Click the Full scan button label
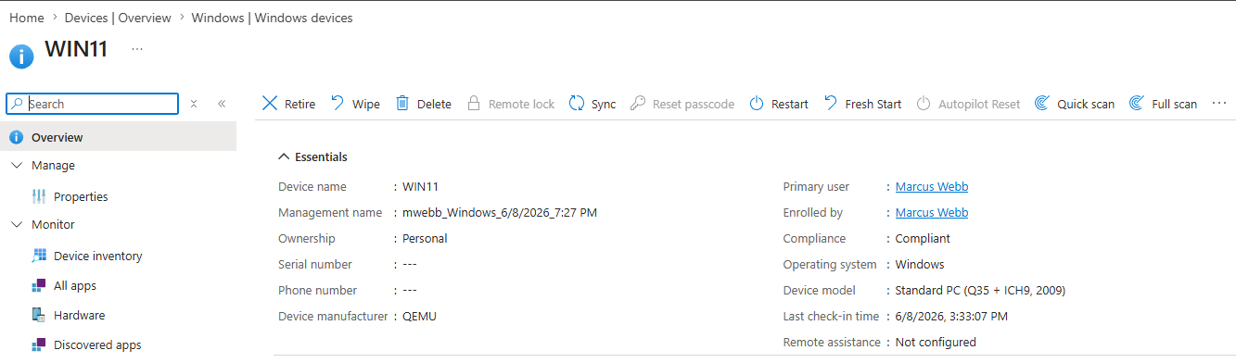Screen dimensions: 1236x363 tap(1175, 105)
